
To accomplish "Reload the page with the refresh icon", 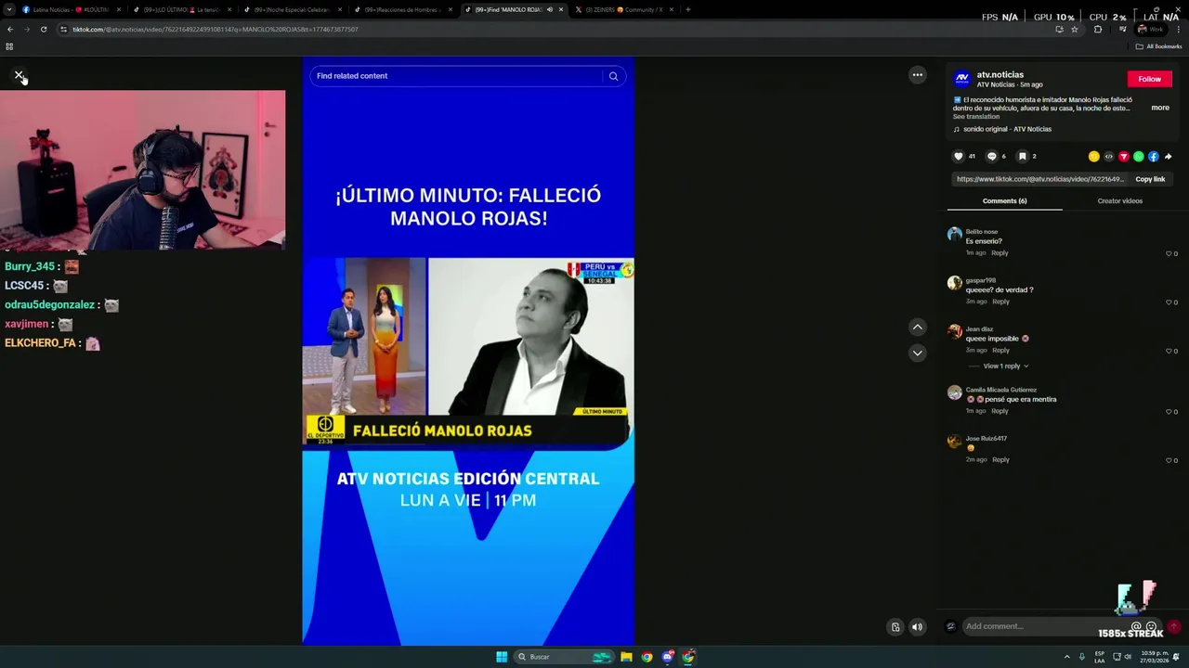I will click(x=43, y=29).
